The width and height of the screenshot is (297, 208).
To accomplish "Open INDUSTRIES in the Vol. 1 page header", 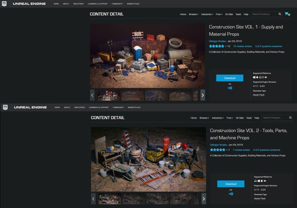I will pyautogui.click(x=78, y=4).
